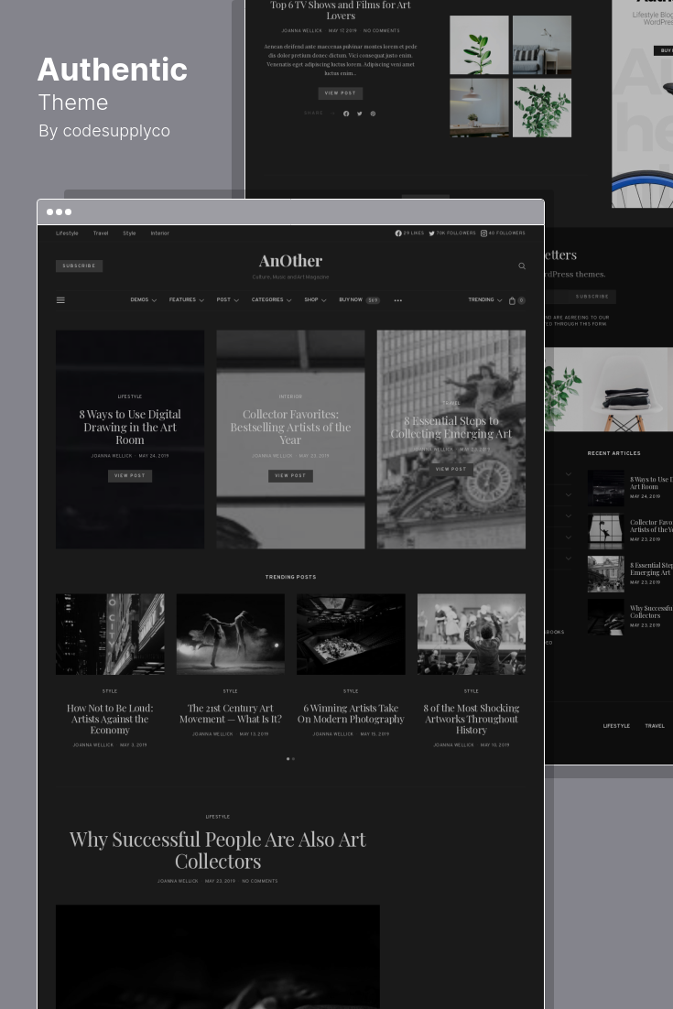This screenshot has width=673, height=1009.
Task: Open first Recent Articles thumbnail in sidebar
Action: 605,488
